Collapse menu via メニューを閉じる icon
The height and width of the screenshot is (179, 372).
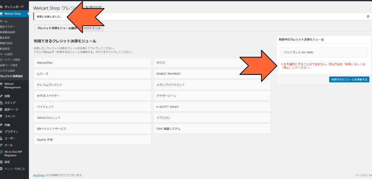pos(1,168)
